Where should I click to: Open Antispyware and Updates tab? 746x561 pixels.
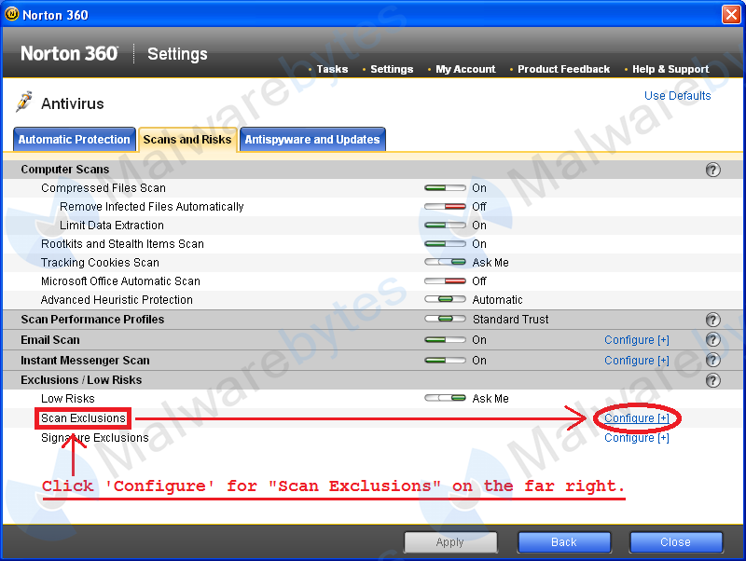click(312, 139)
